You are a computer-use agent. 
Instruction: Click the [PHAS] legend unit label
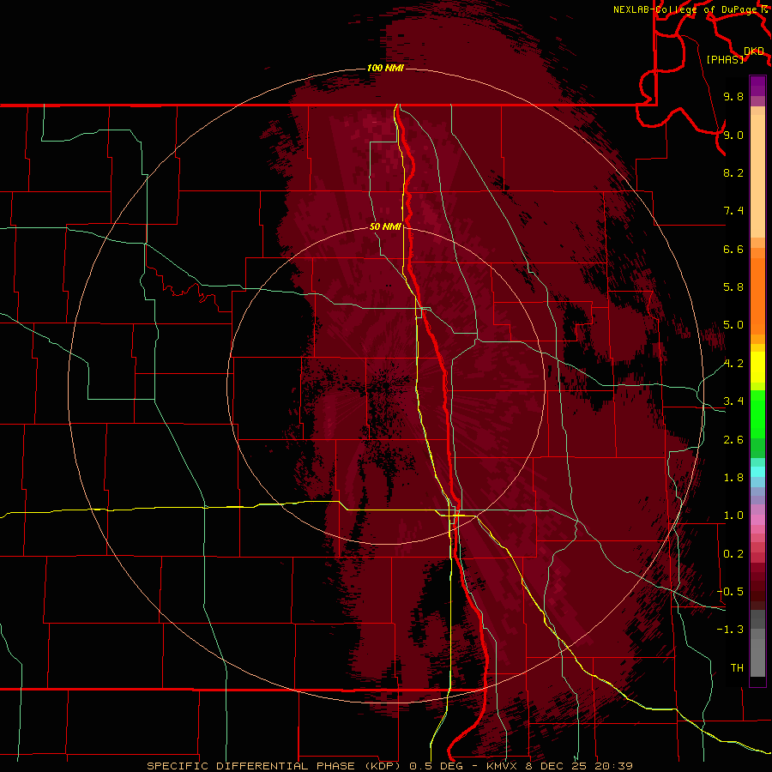725,59
